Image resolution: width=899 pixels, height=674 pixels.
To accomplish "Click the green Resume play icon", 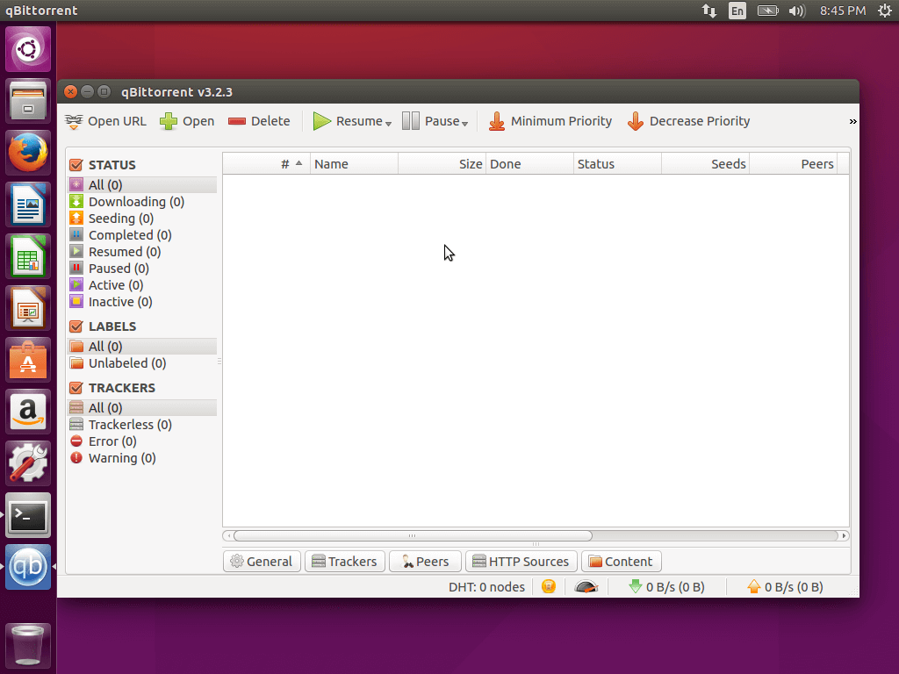I will (321, 121).
